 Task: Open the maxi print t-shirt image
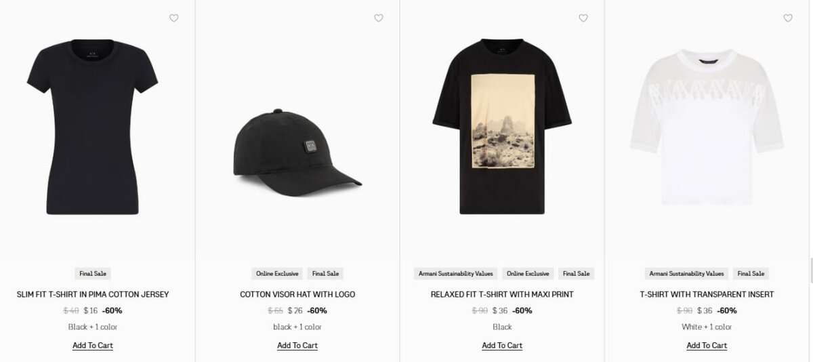502,127
